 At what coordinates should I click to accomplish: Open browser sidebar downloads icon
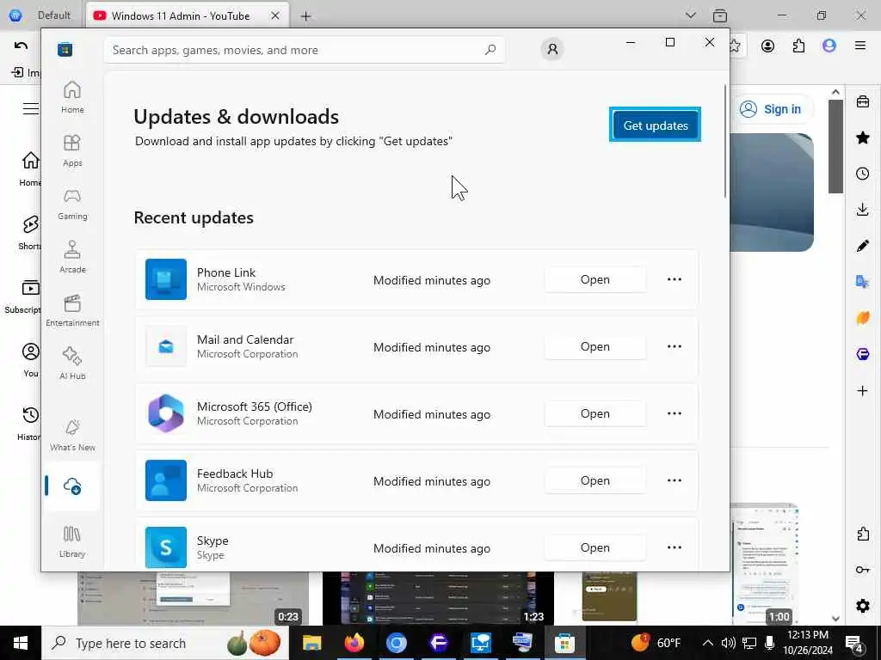862,210
